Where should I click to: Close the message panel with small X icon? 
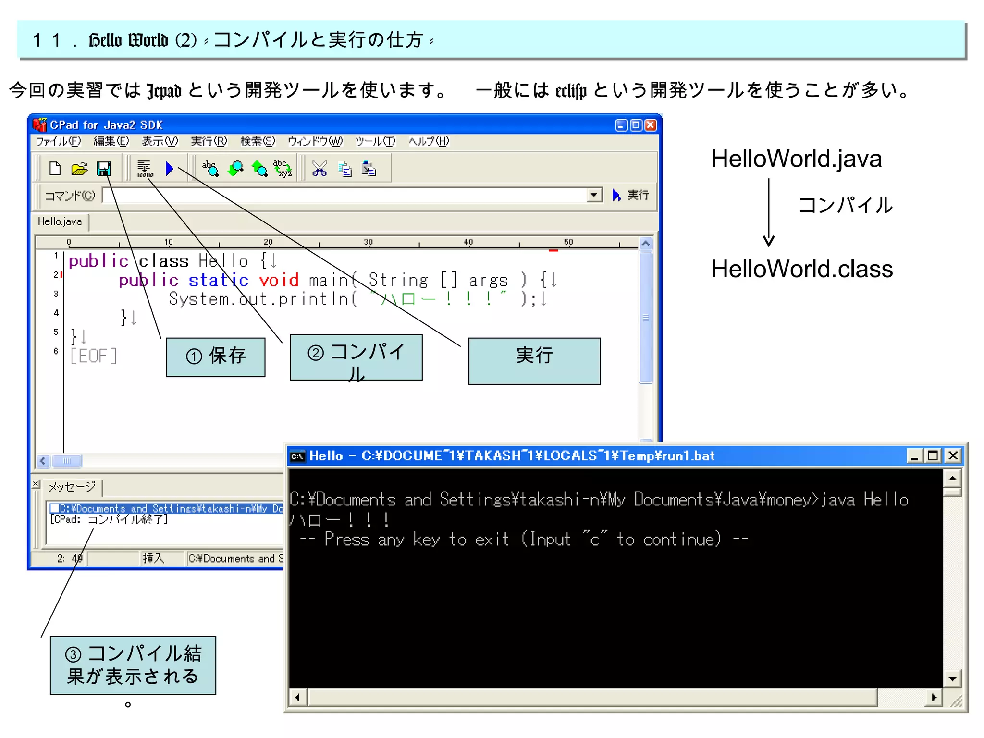[x=36, y=484]
